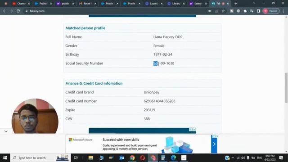Open the Extensions puzzle icon

tap(245, 11)
